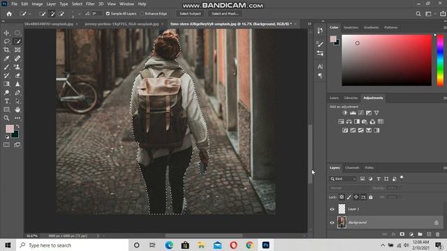
Task: Enable the Enhance Edge checkbox
Action: coord(142,14)
